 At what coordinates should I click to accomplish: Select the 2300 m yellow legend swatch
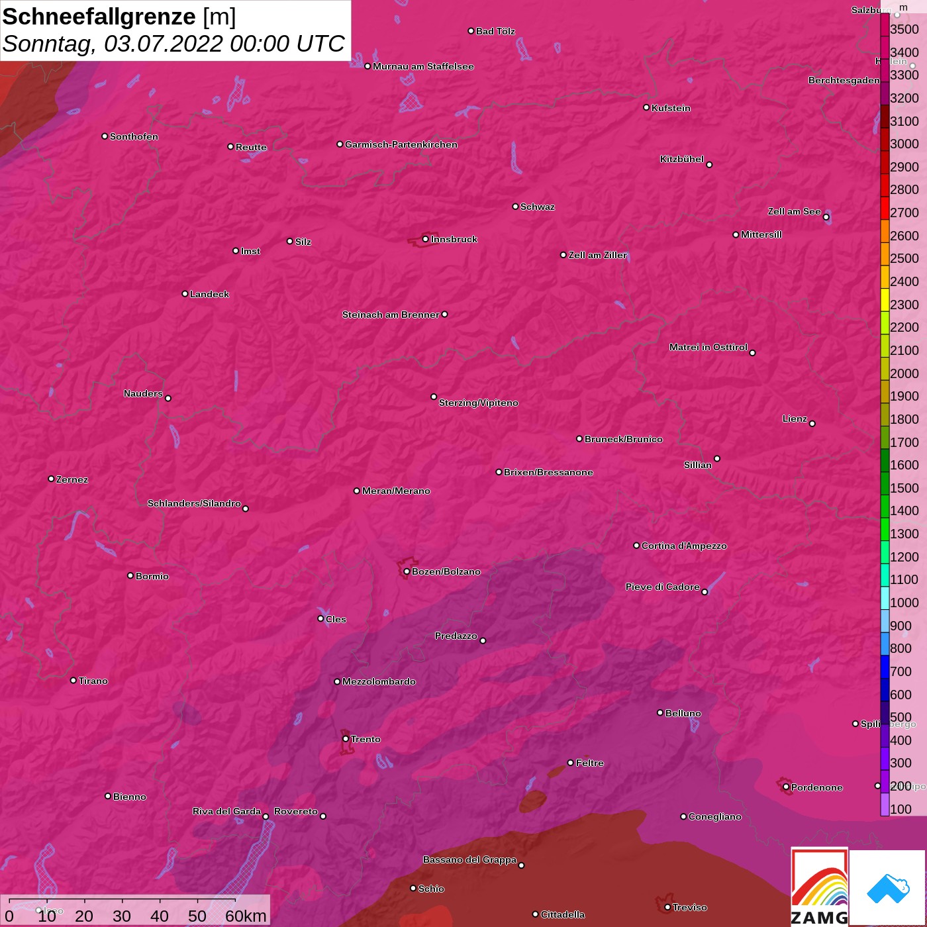point(885,300)
